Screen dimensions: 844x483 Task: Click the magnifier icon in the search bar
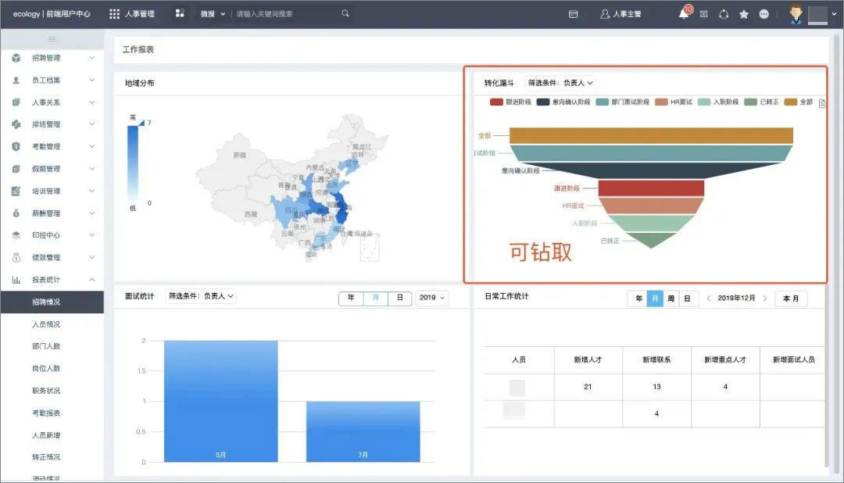pos(345,13)
